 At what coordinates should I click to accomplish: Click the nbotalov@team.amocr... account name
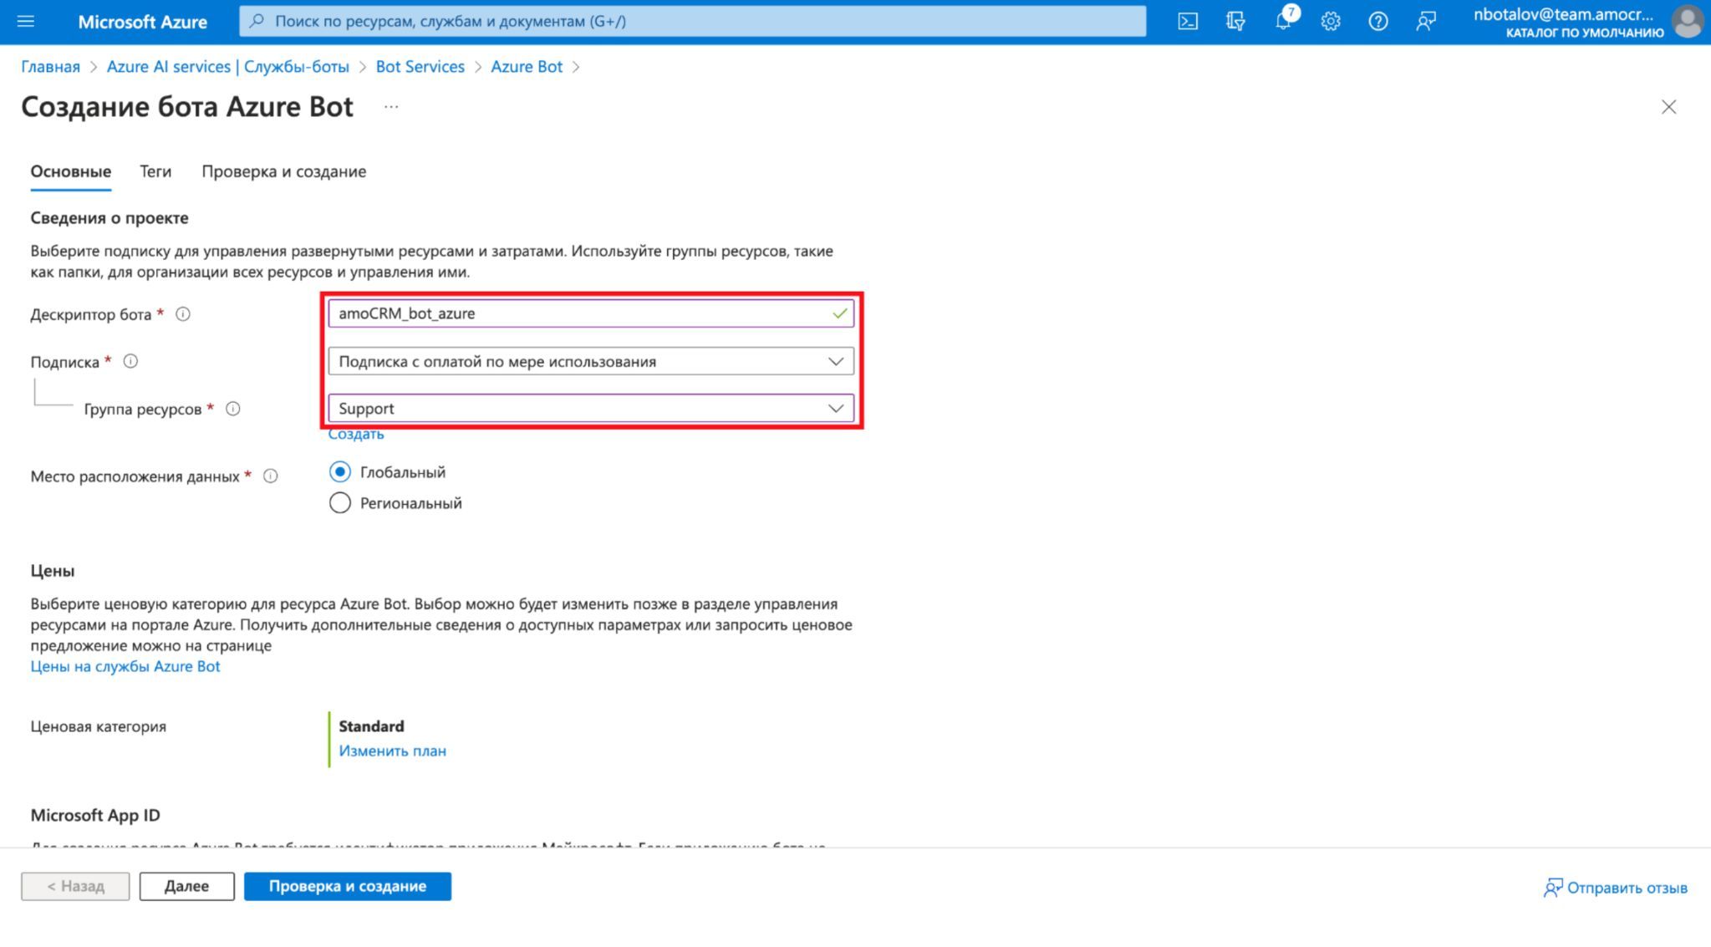pyautogui.click(x=1563, y=14)
